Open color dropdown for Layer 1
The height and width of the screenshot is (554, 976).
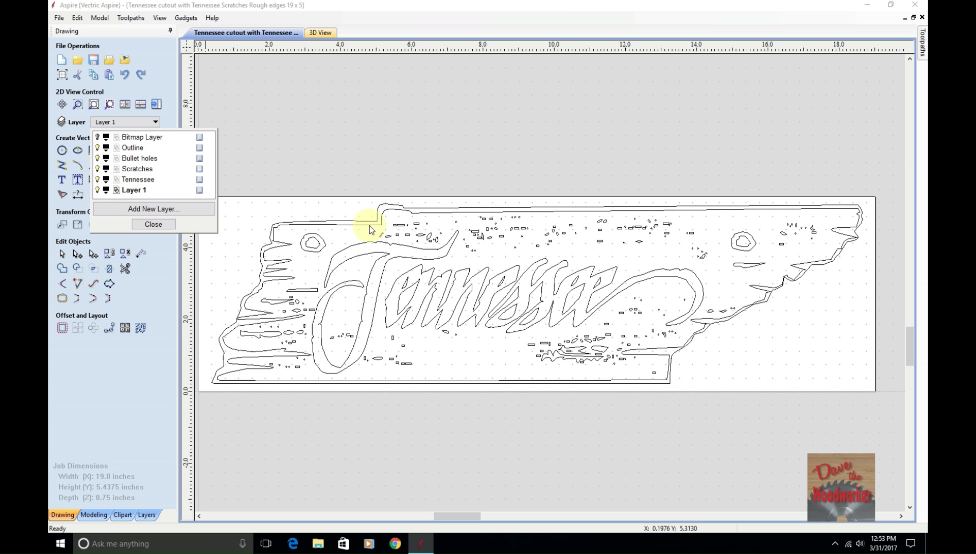click(x=106, y=190)
